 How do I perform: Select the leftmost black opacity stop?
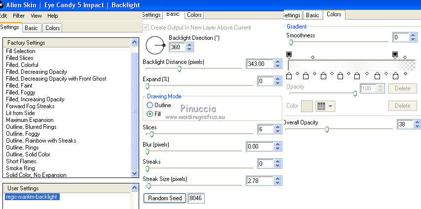click(x=289, y=55)
